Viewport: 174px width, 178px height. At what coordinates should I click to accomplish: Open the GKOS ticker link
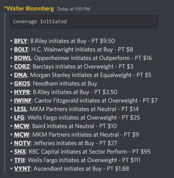pos(22,84)
